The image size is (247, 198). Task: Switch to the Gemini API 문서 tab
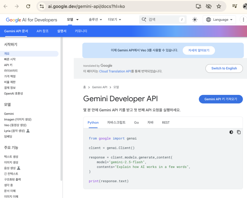tap(16, 31)
